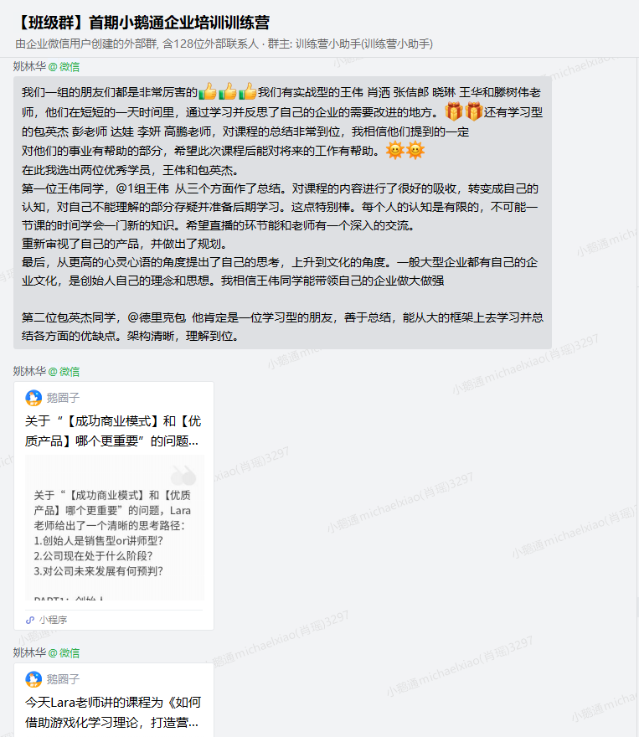Viewport: 639px width, 737px height.
Task: Click the card preview text about Lara老师
Action: point(114,533)
